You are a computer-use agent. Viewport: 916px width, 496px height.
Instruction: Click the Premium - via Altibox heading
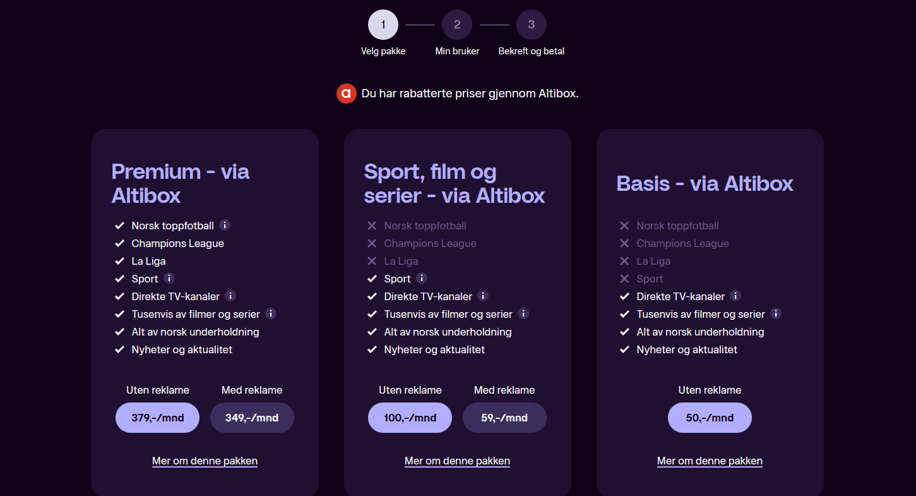(181, 183)
